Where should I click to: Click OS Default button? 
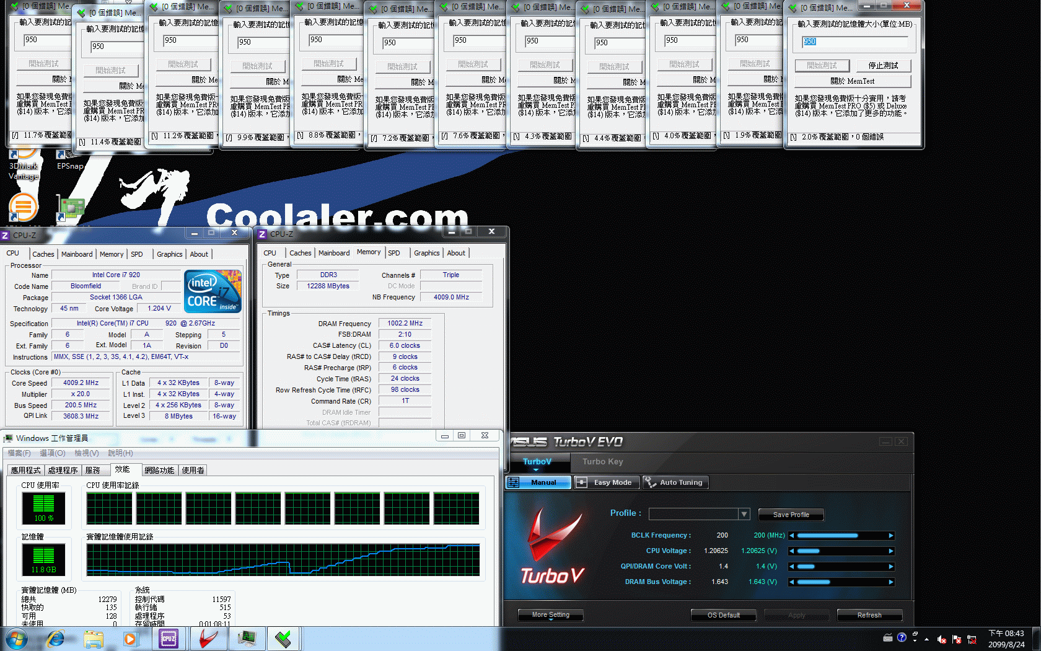pyautogui.click(x=724, y=615)
